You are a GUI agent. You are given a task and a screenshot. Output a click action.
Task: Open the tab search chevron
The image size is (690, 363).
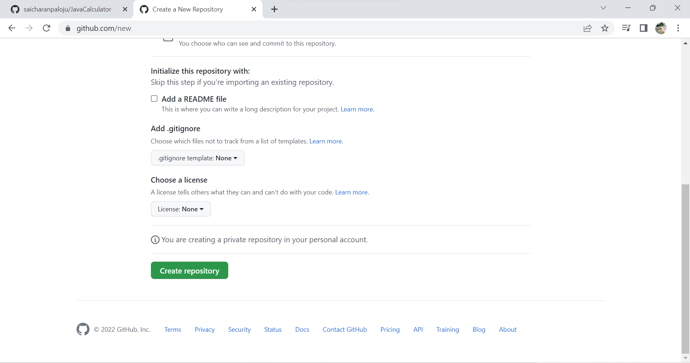click(x=603, y=8)
